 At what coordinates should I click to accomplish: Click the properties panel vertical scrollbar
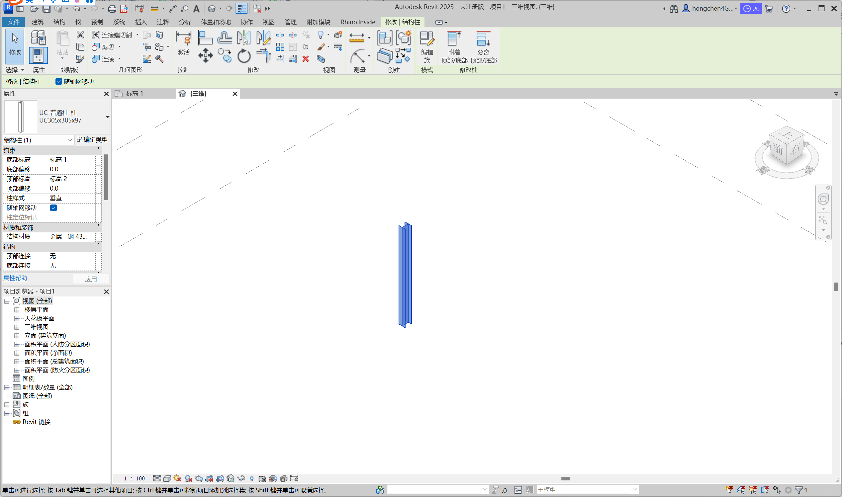(x=106, y=178)
